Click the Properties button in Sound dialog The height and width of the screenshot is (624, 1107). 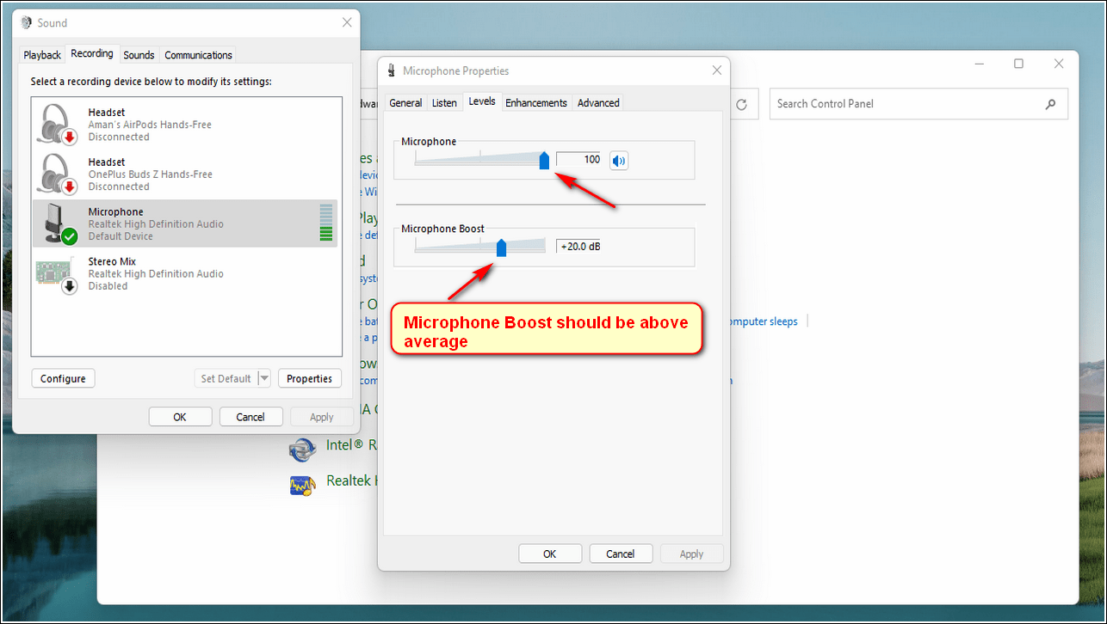pos(309,378)
